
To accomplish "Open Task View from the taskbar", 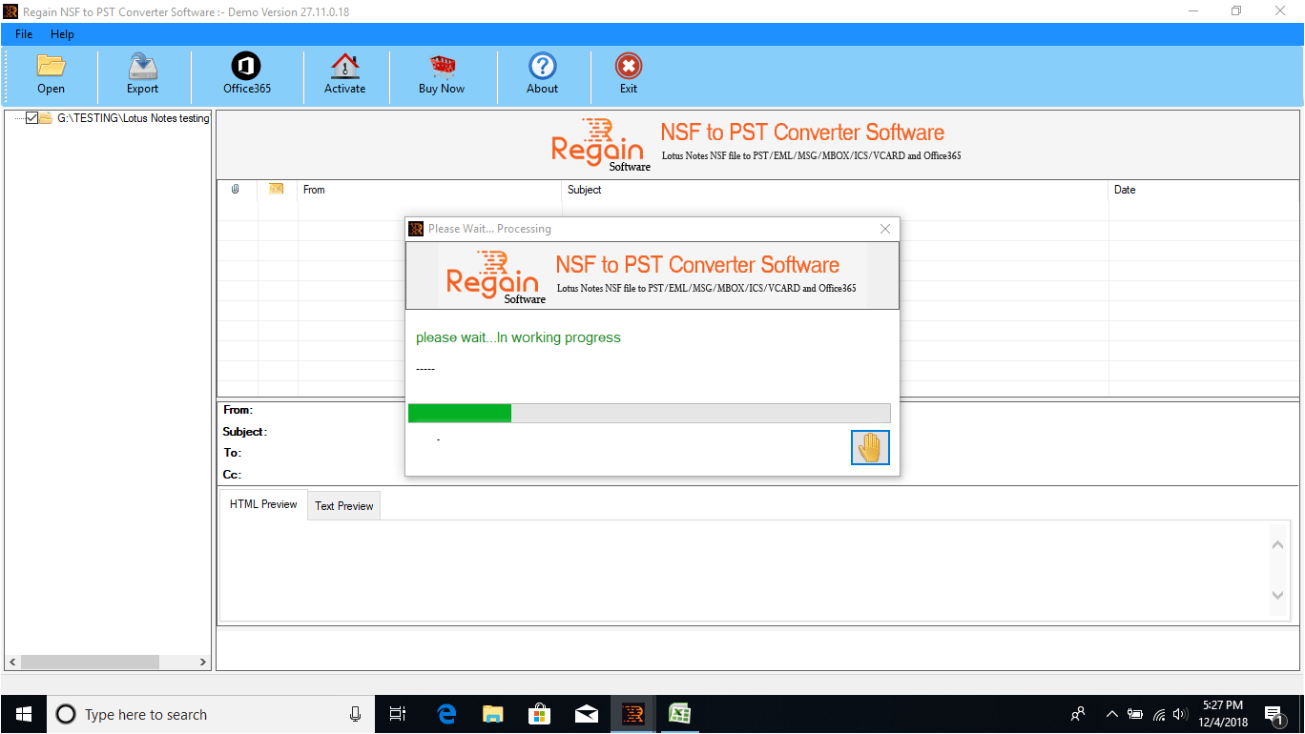I will click(398, 714).
